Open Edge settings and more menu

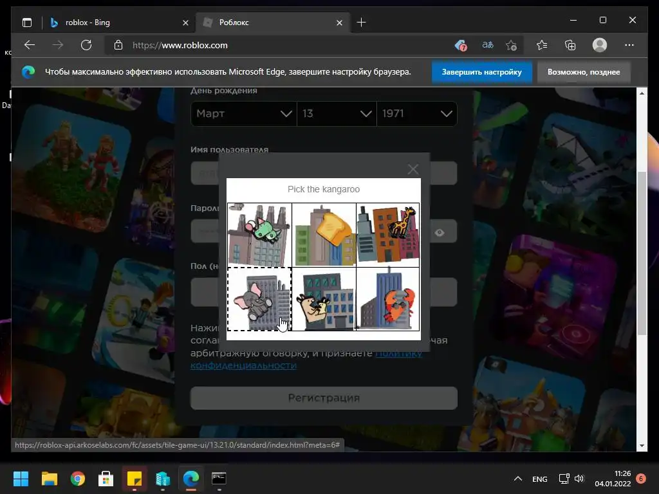point(629,45)
